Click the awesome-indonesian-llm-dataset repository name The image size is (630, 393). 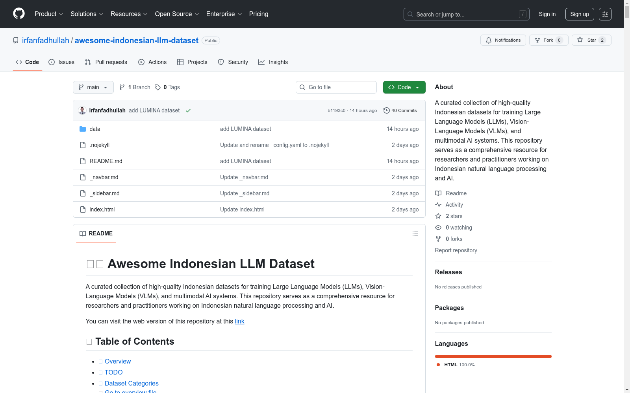coord(137,40)
